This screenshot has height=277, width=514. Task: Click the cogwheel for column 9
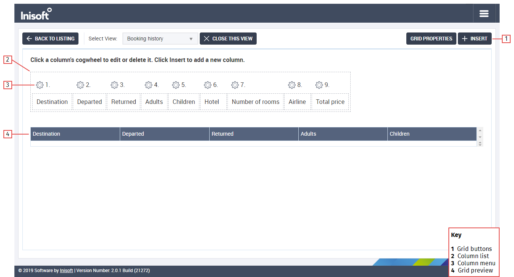click(x=319, y=85)
